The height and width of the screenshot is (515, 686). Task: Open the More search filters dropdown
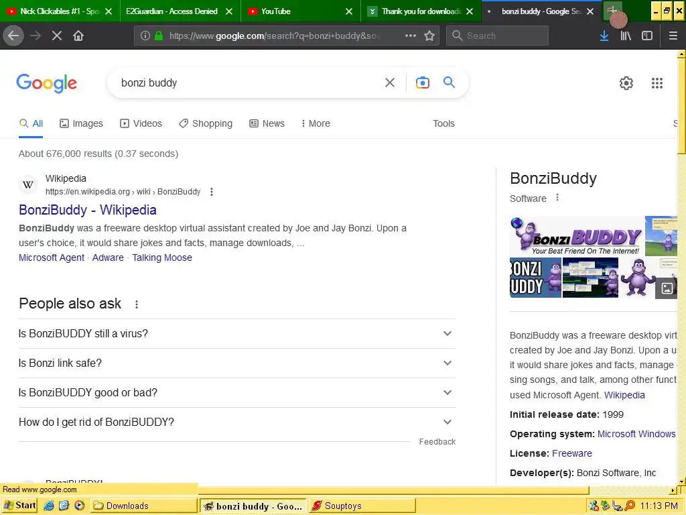point(316,123)
